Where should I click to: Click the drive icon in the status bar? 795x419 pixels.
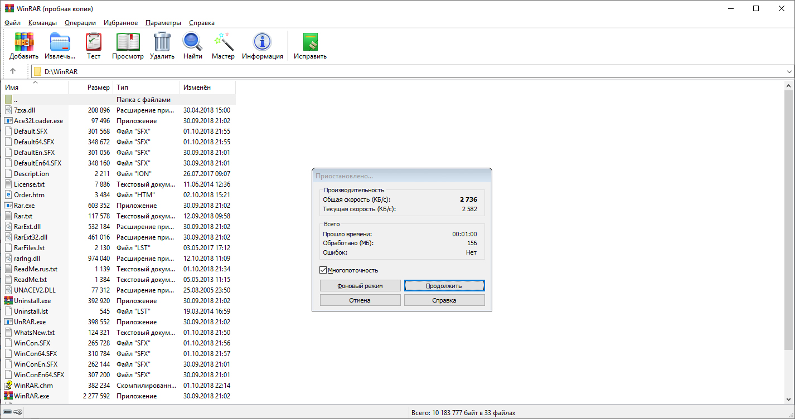pos(6,412)
